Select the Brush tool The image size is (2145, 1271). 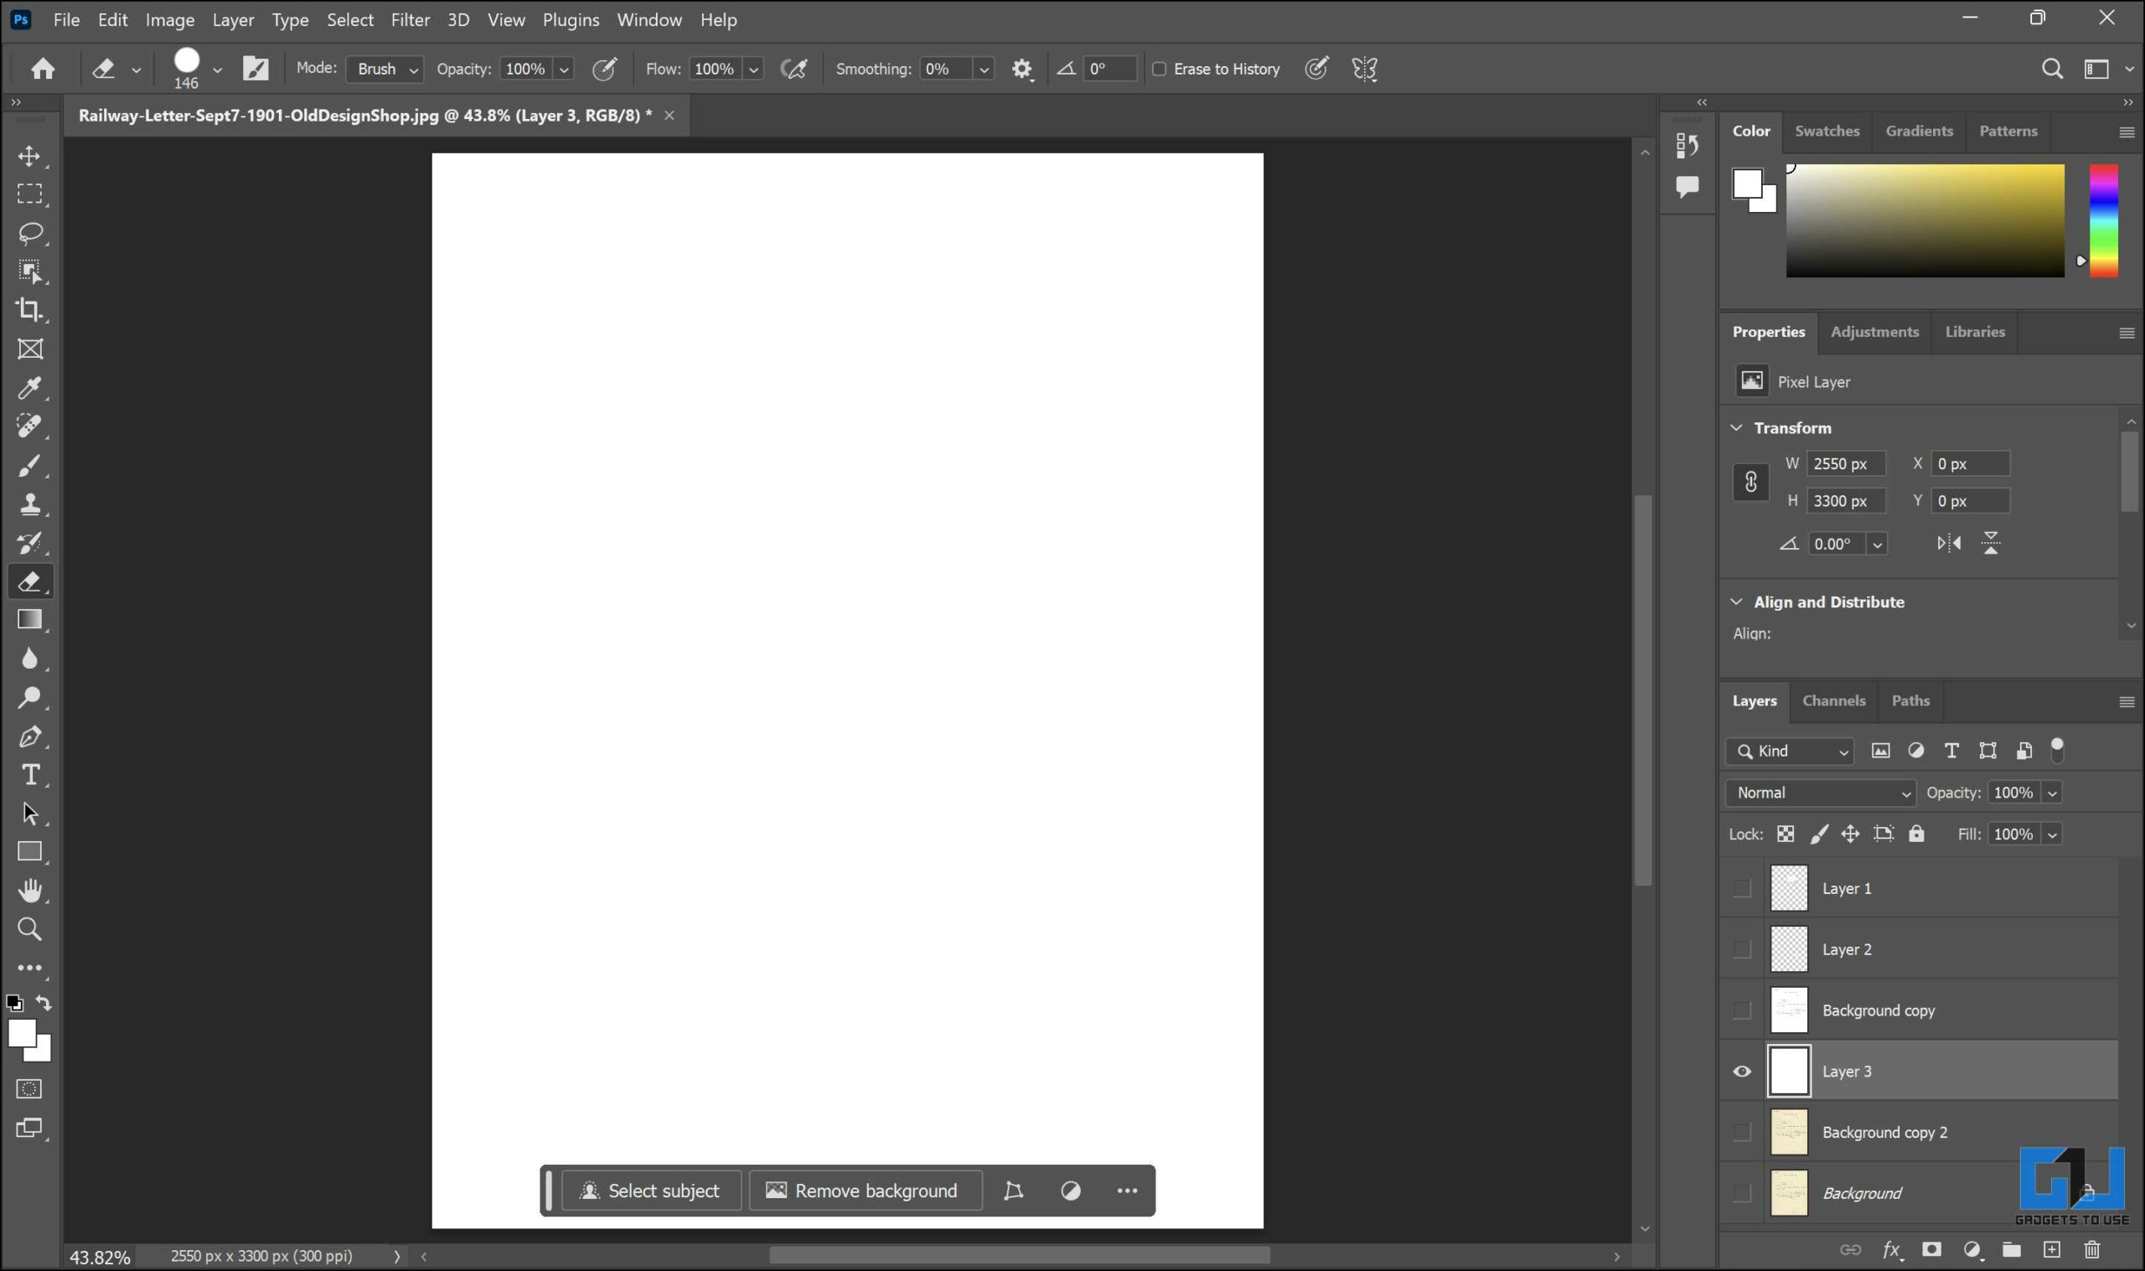pos(30,466)
